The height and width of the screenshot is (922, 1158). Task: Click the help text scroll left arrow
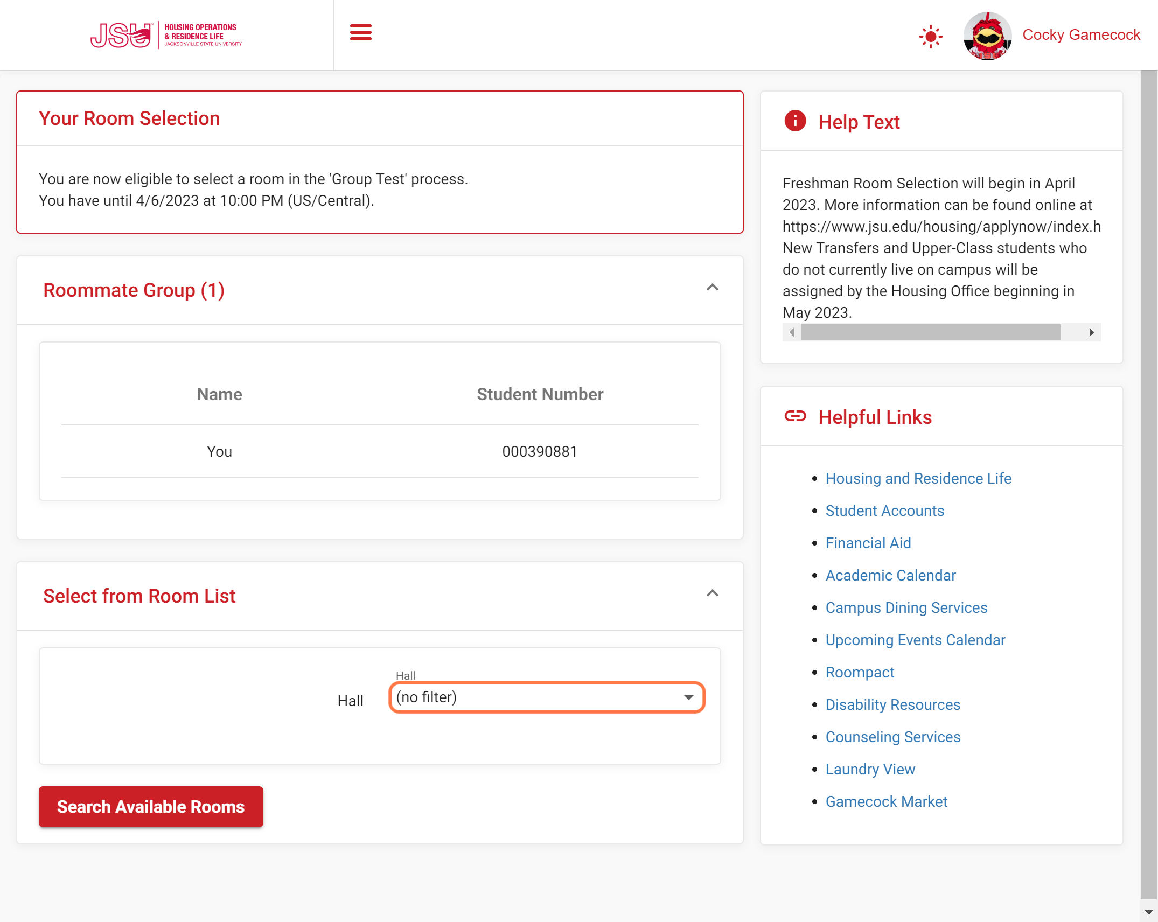click(791, 332)
